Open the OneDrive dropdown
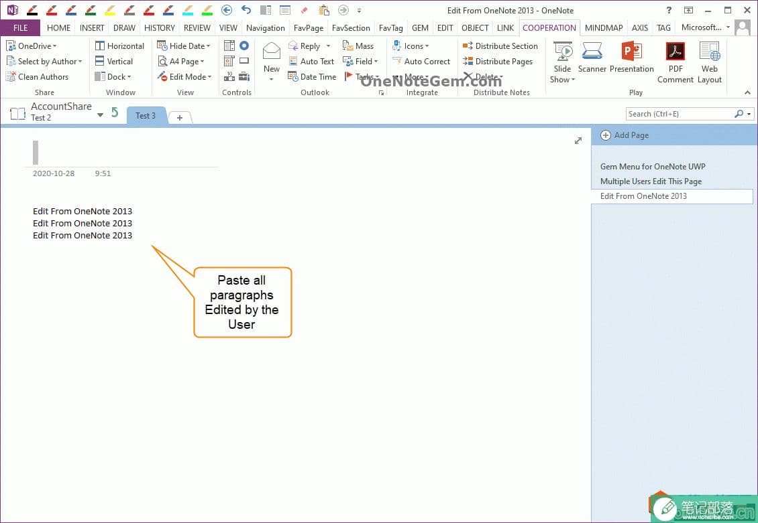Image resolution: width=758 pixels, height=523 pixels. 31,46
